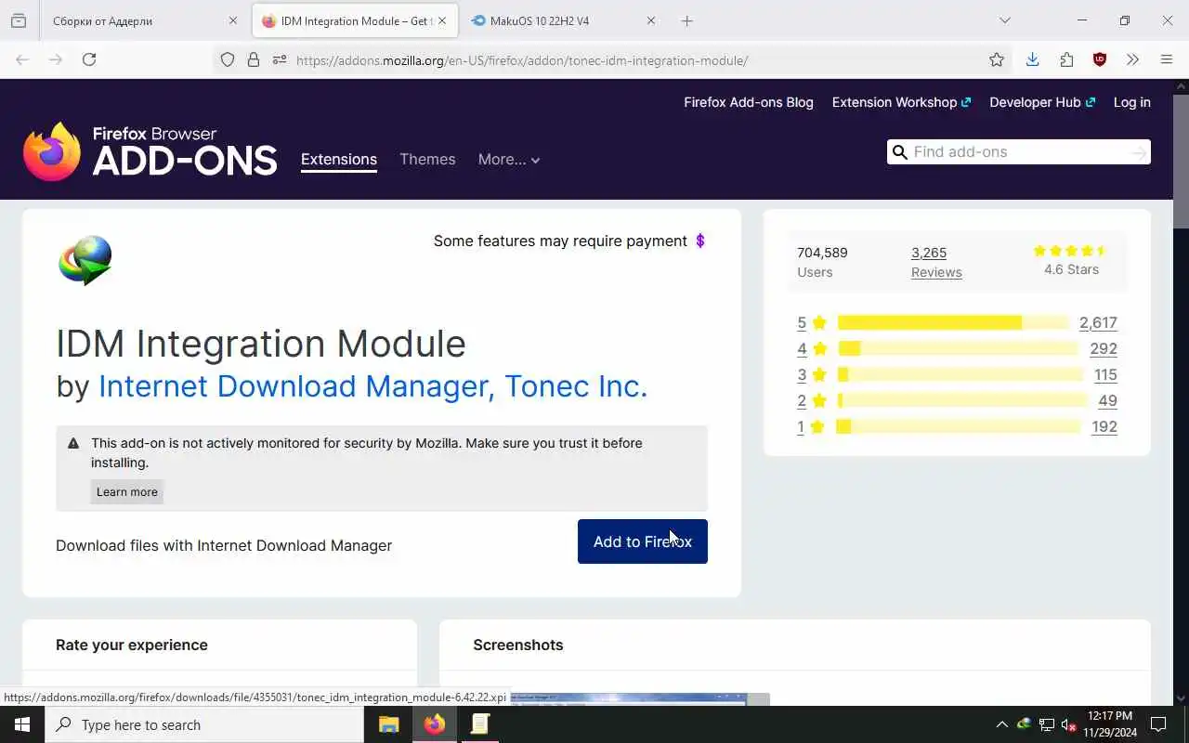The image size is (1189, 743).
Task: Open Windows notification center
Action: [1158, 724]
